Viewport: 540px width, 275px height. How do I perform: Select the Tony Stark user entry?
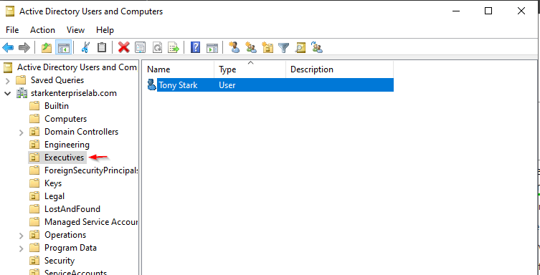click(x=270, y=85)
